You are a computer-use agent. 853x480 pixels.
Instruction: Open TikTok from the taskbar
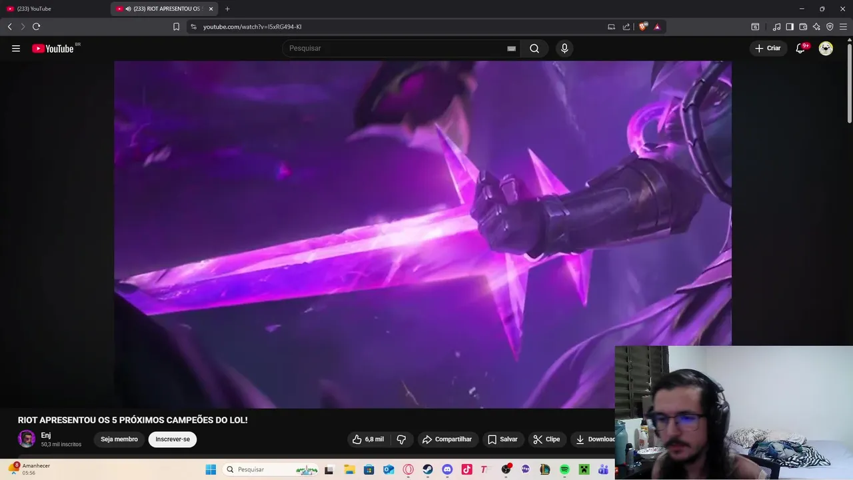[x=466, y=469]
